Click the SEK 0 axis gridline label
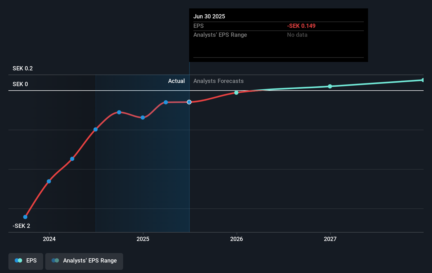This screenshot has height=273, width=432. (x=20, y=84)
